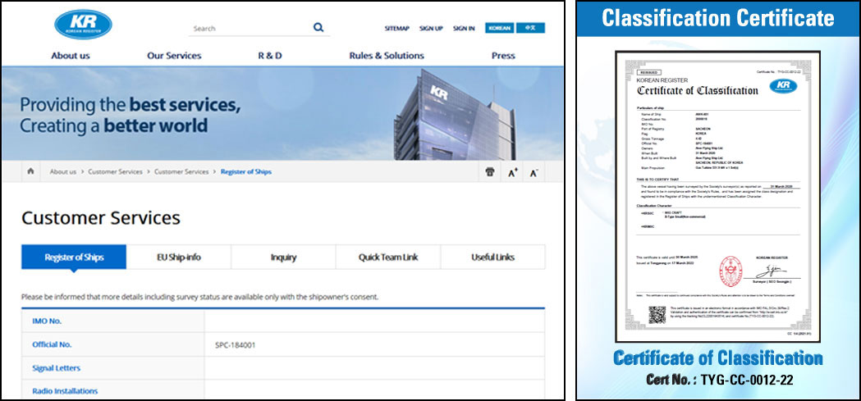Open the SIGN IN link

pos(464,28)
